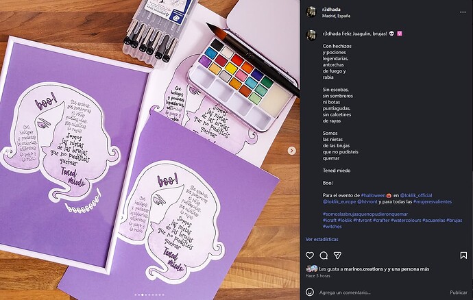Open the three-dot more options menu
Image resolution: width=473 pixels, height=300 pixels.
(463, 12)
